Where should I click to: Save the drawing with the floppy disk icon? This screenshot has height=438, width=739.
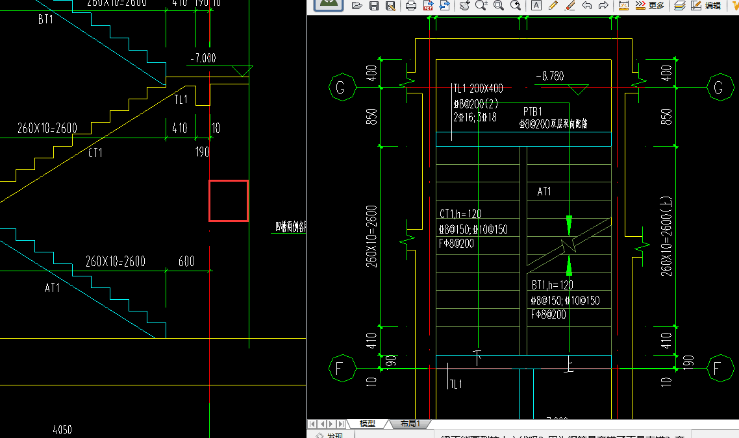[374, 6]
